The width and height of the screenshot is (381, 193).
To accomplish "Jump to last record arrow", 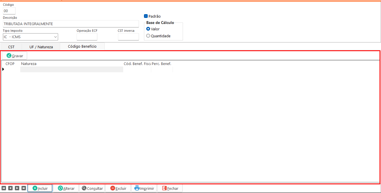I will 24,188.
